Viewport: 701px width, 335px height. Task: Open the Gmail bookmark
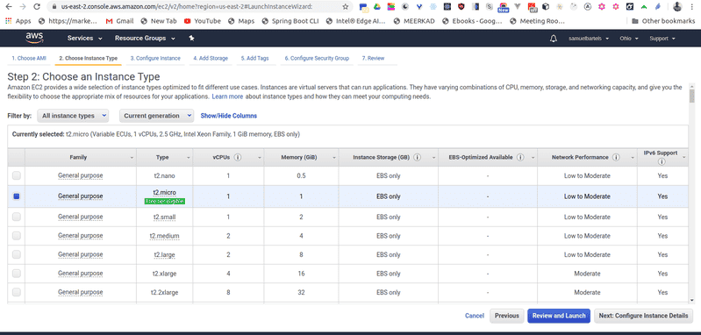[119, 21]
